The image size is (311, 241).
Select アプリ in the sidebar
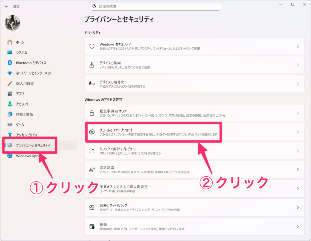[41, 93]
